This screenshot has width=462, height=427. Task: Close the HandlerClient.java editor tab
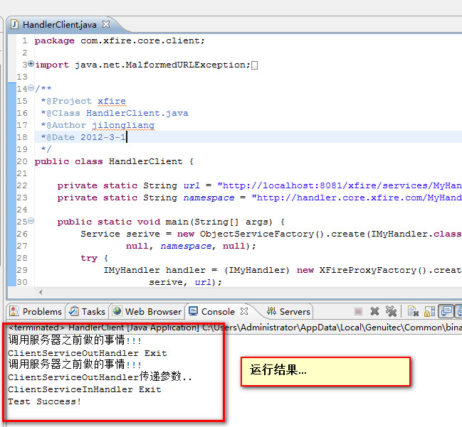click(x=106, y=24)
